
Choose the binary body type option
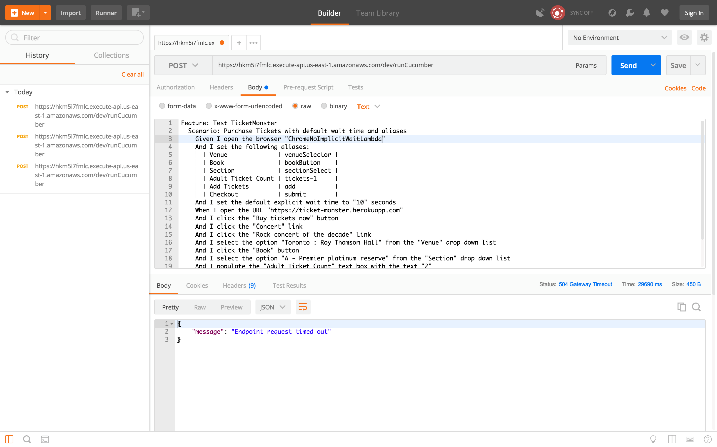point(324,106)
